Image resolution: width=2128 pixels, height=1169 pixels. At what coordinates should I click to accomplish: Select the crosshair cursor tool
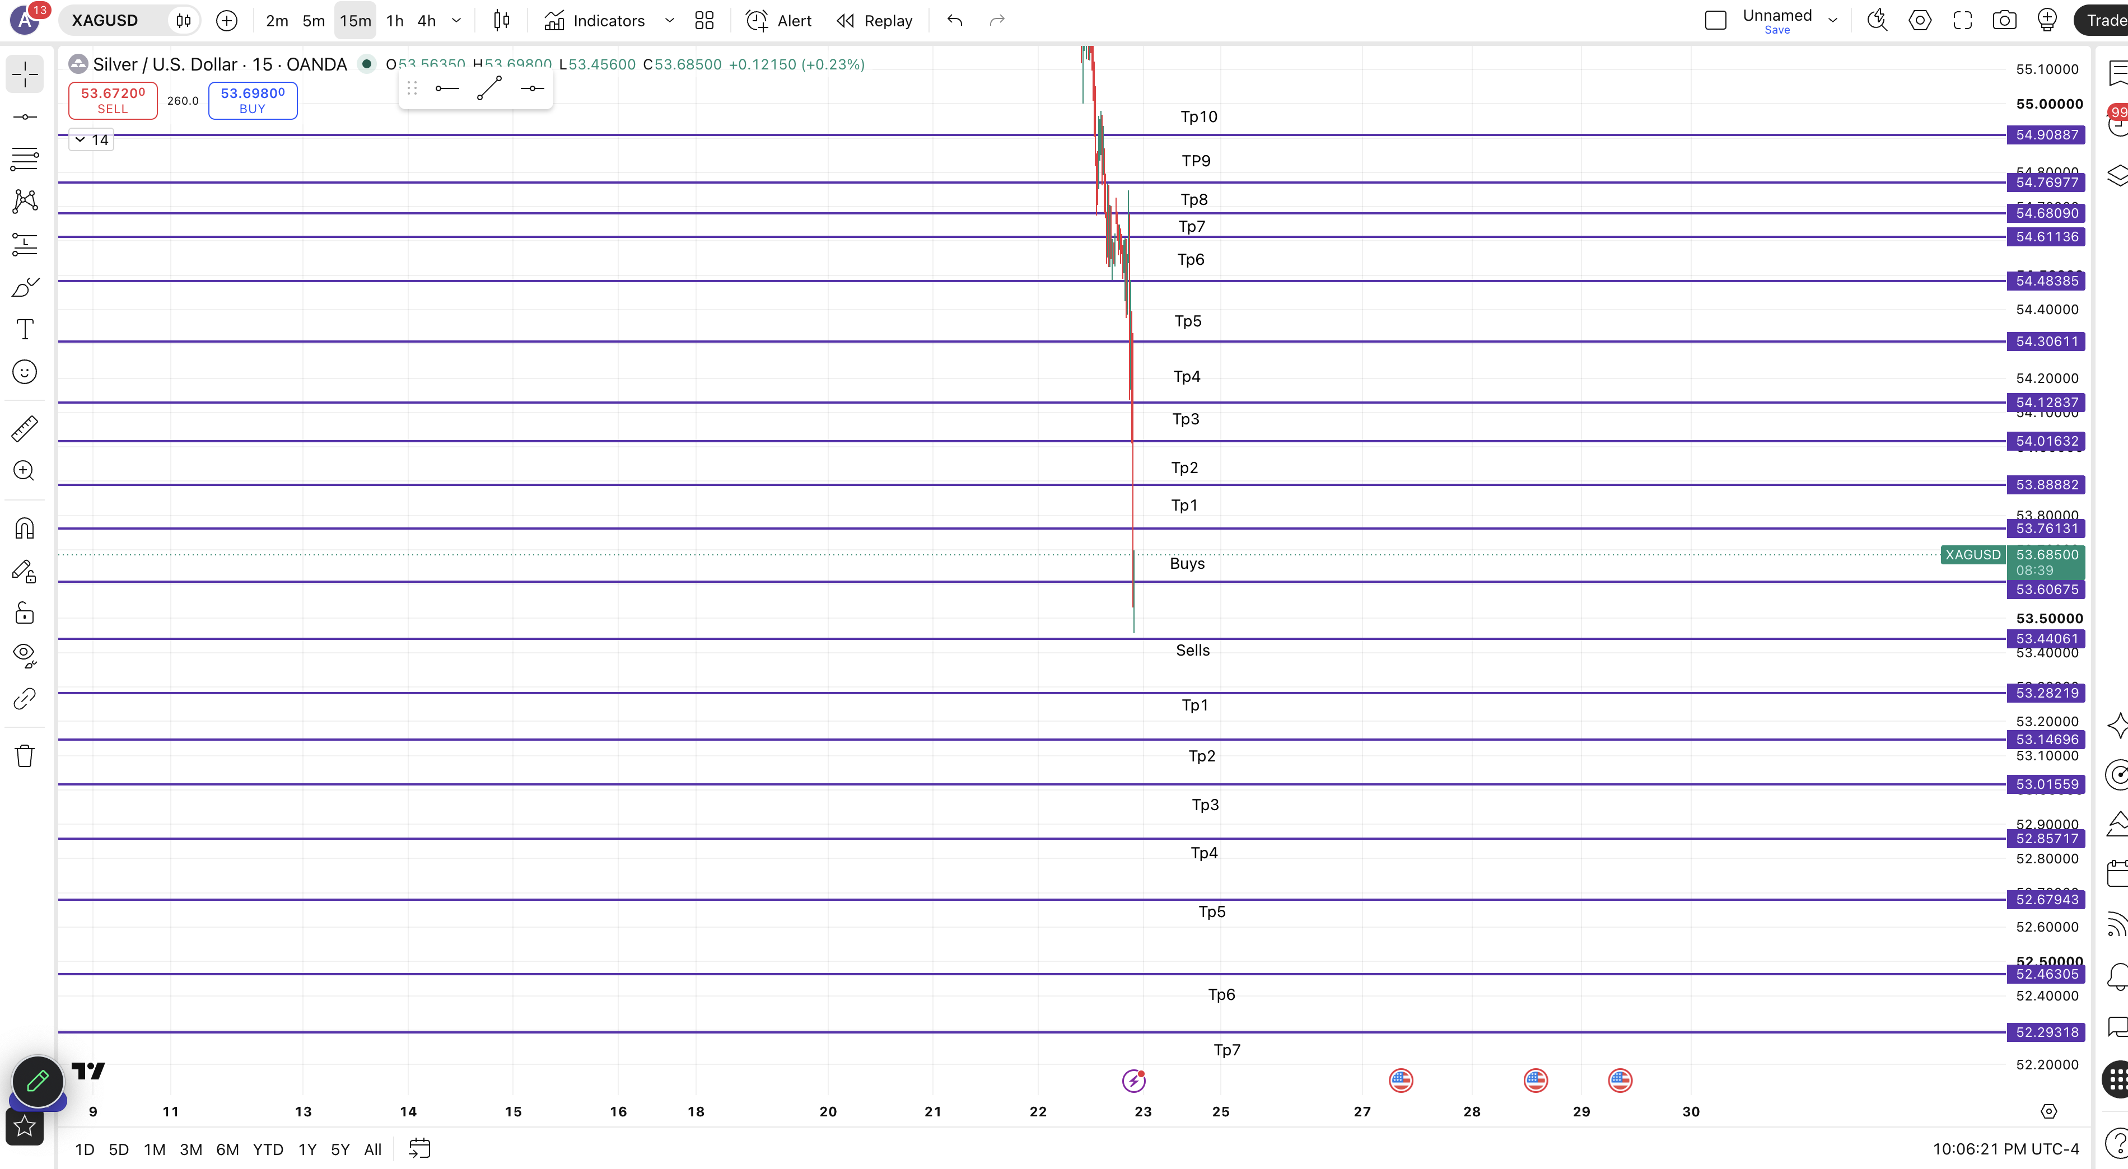tap(25, 74)
